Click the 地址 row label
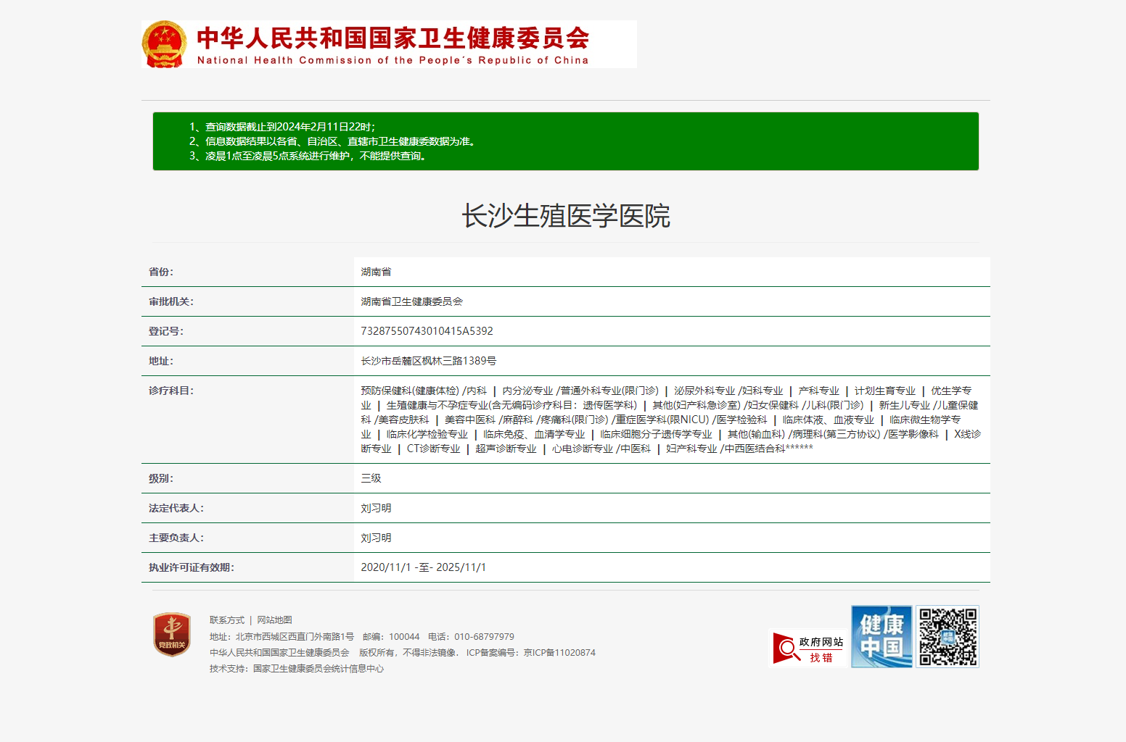 tap(161, 361)
